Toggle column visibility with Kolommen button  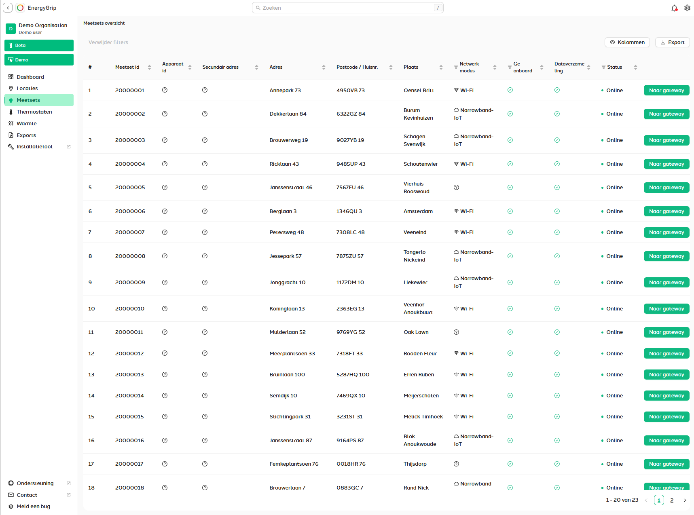pos(627,42)
